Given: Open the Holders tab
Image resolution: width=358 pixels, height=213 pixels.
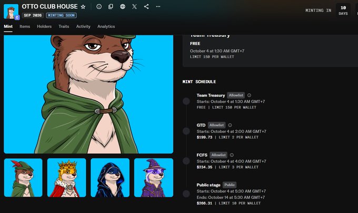Looking at the screenshot, I should pos(44,26).
